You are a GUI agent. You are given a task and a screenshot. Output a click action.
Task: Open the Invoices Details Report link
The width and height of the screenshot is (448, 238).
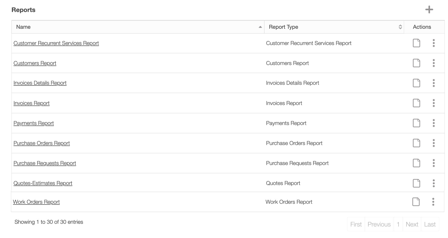point(40,83)
